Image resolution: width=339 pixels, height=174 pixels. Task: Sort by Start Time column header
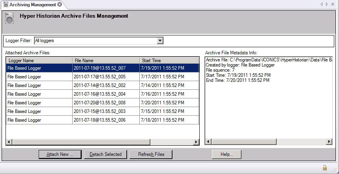tap(169, 61)
